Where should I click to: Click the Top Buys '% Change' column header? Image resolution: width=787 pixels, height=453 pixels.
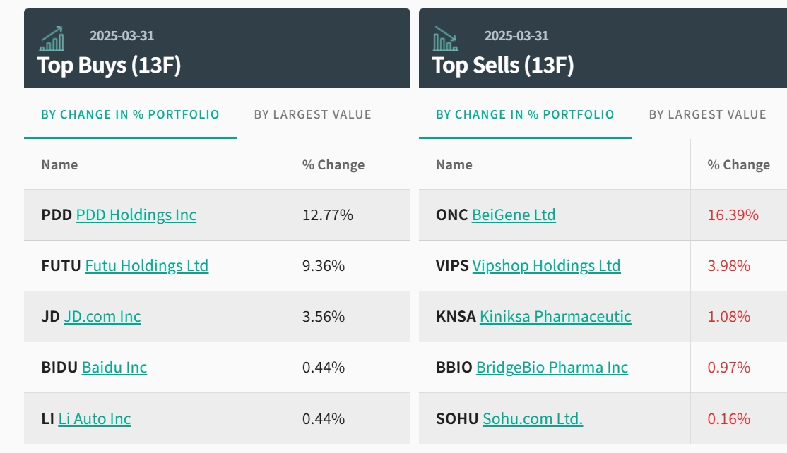tap(333, 165)
